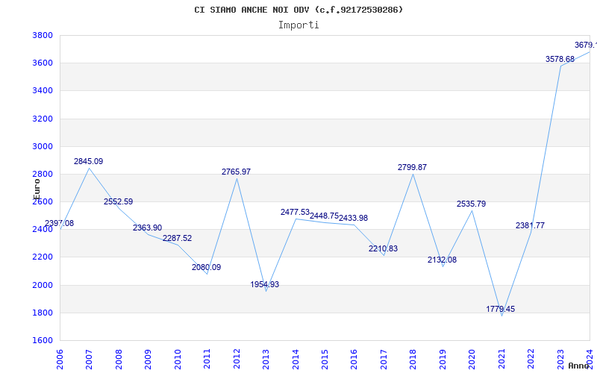Click the data label 2363.90
Viewport: 597px width, 373px height.
[147, 228]
